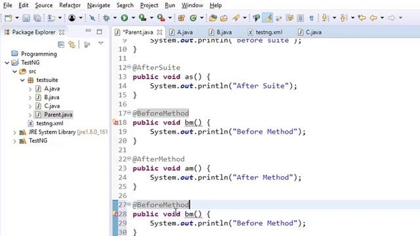
Task: Click error marker on line 18 gutter
Action: pyautogui.click(x=115, y=123)
